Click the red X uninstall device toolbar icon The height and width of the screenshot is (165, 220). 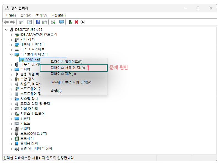[x=76, y=22]
